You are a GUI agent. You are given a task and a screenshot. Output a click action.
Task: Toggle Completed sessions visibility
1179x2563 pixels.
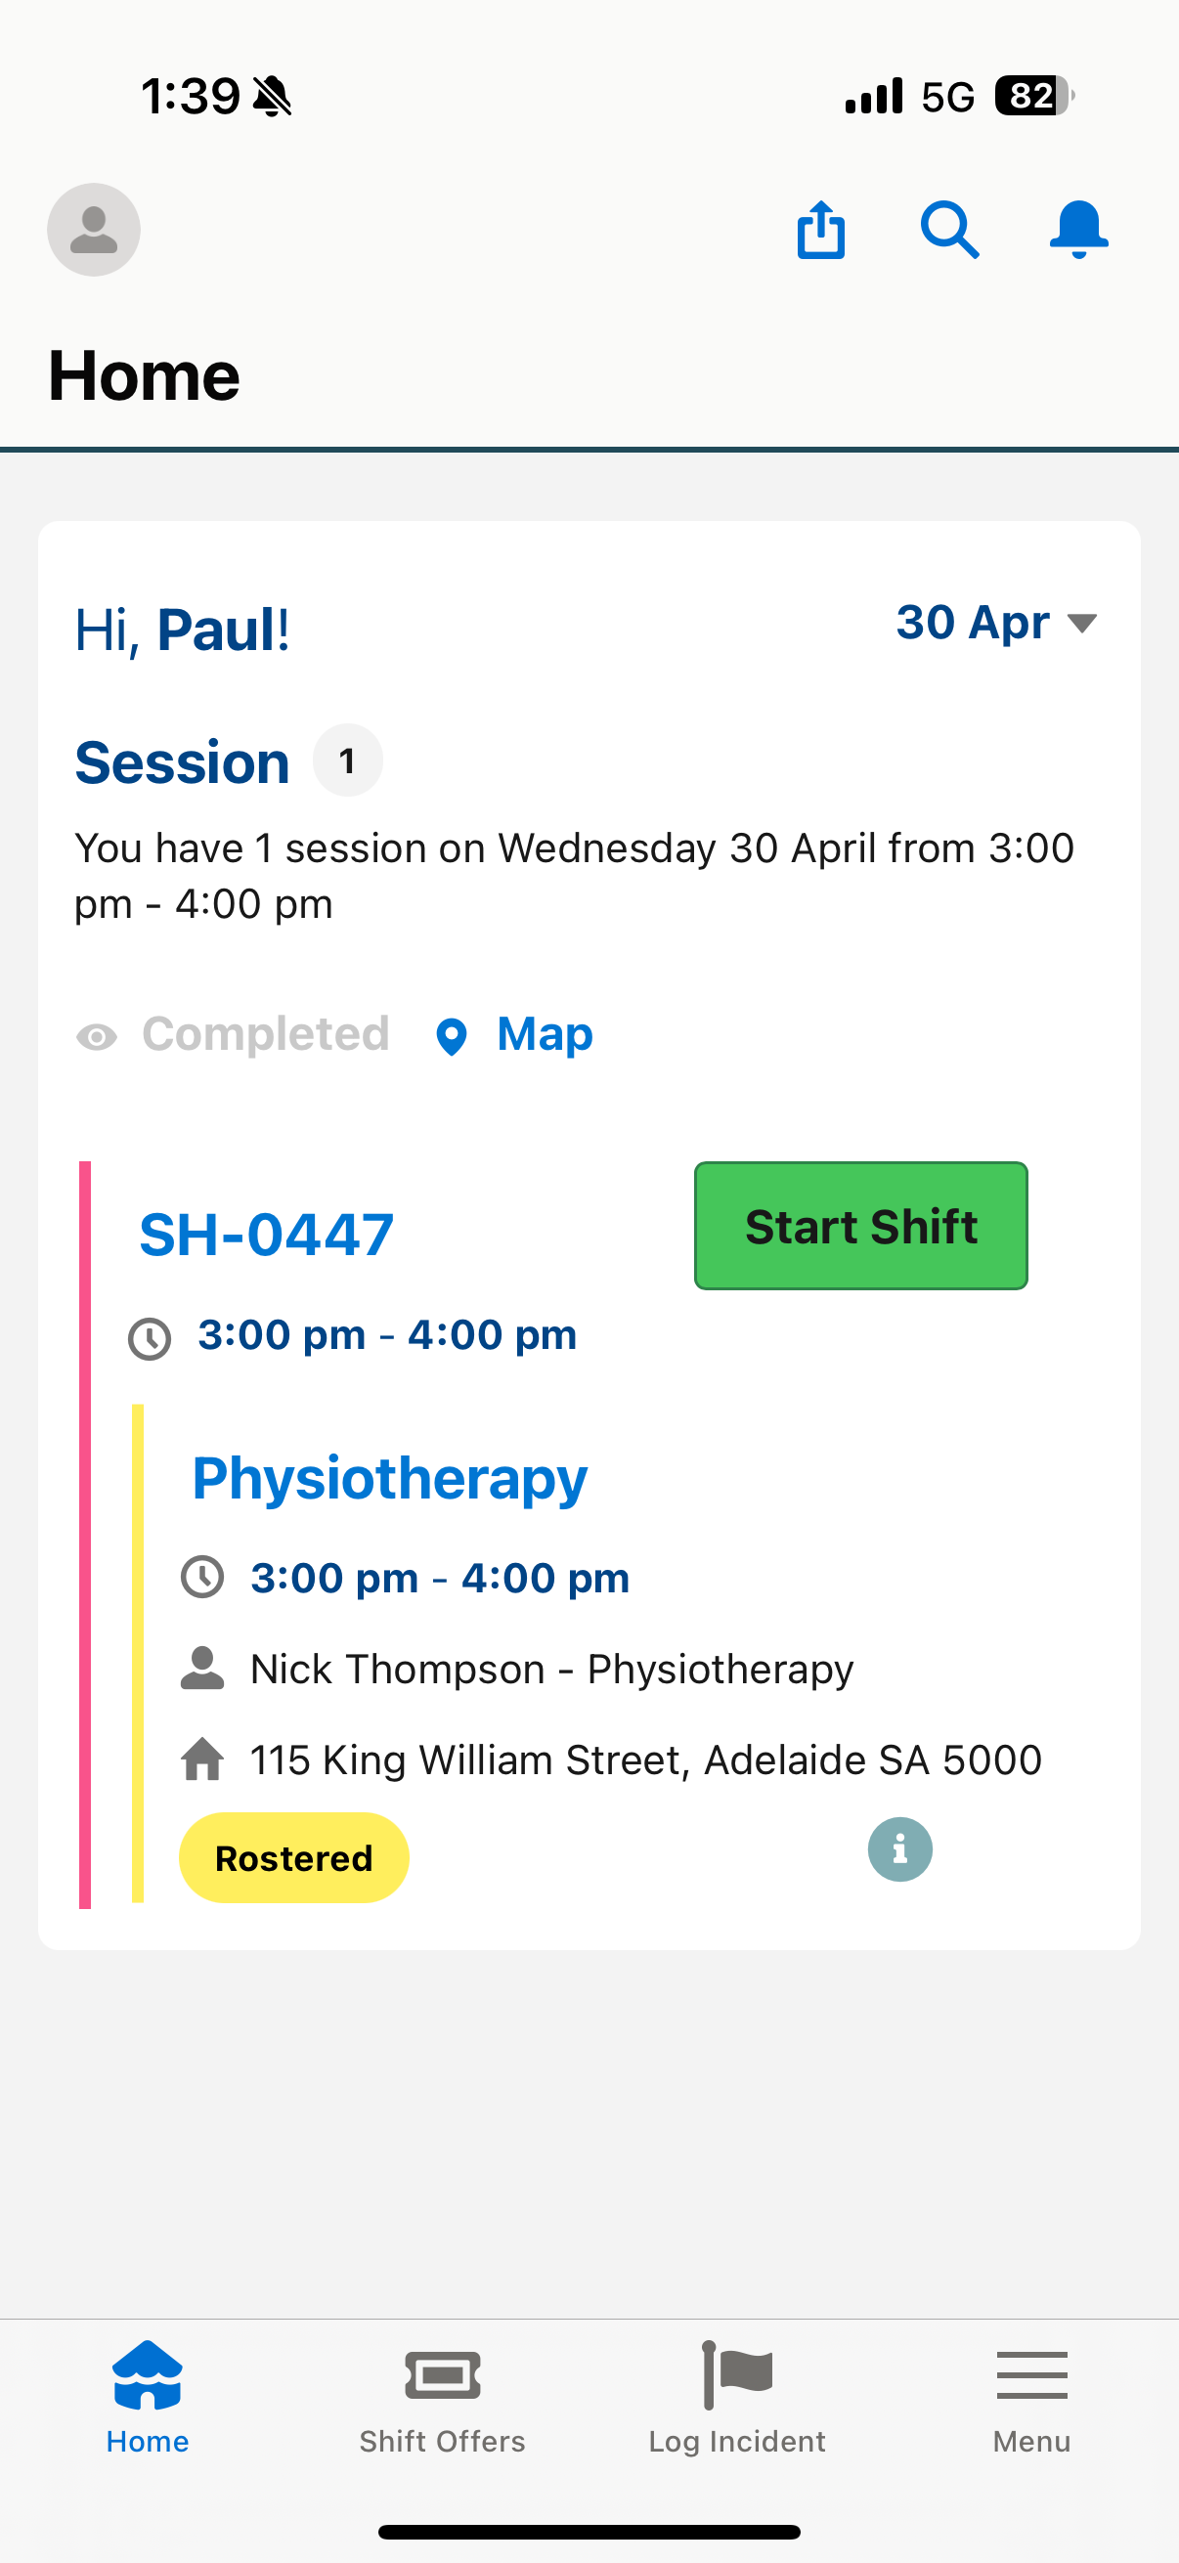[233, 1035]
